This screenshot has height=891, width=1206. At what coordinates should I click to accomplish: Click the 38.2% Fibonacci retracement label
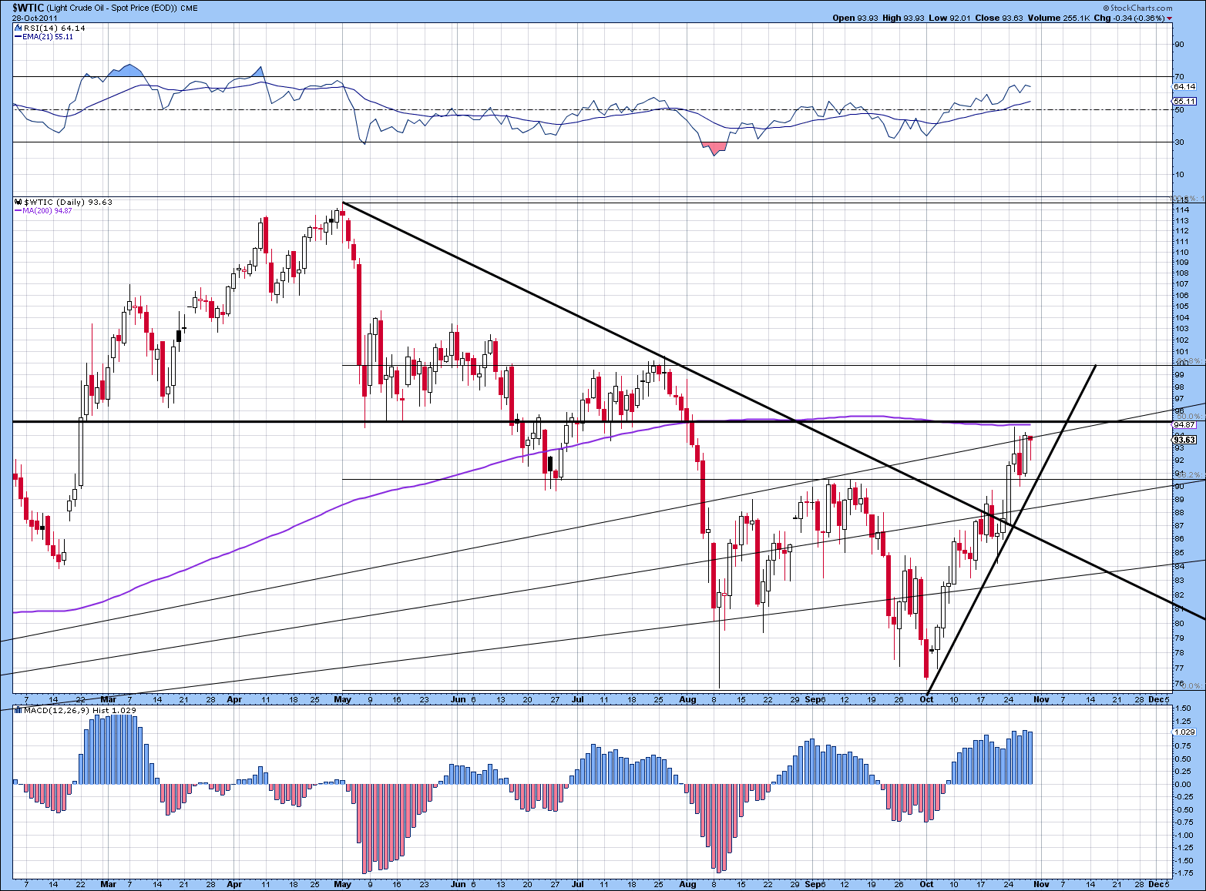(1191, 474)
